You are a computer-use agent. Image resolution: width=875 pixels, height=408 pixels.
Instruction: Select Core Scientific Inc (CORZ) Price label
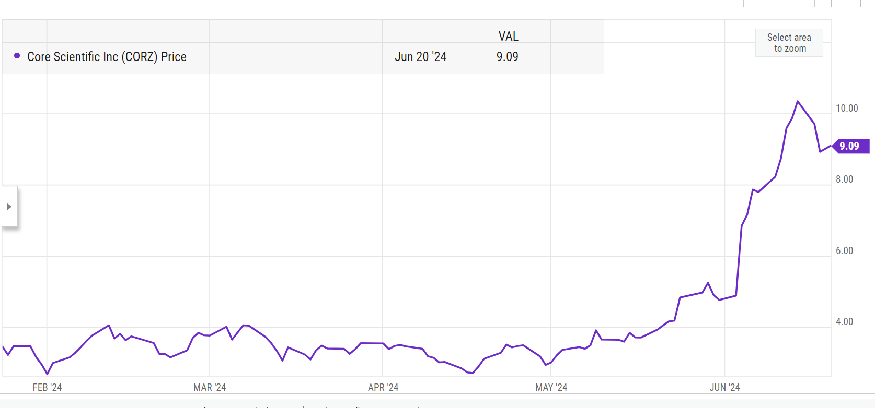pyautogui.click(x=107, y=57)
